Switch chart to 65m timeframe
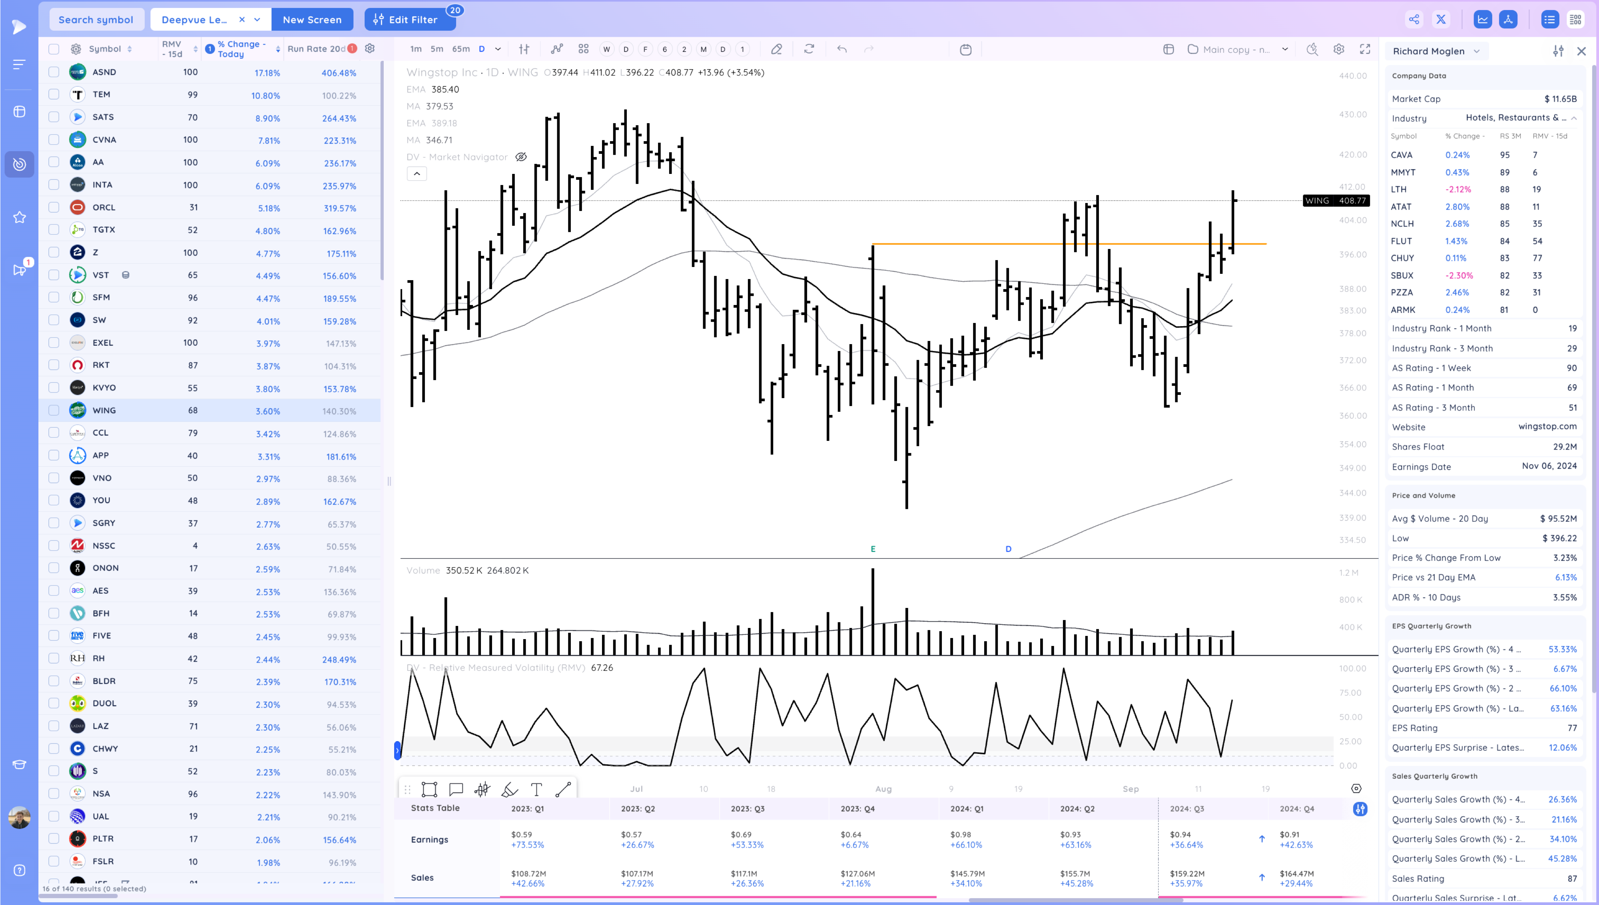1599x905 pixels. click(461, 49)
